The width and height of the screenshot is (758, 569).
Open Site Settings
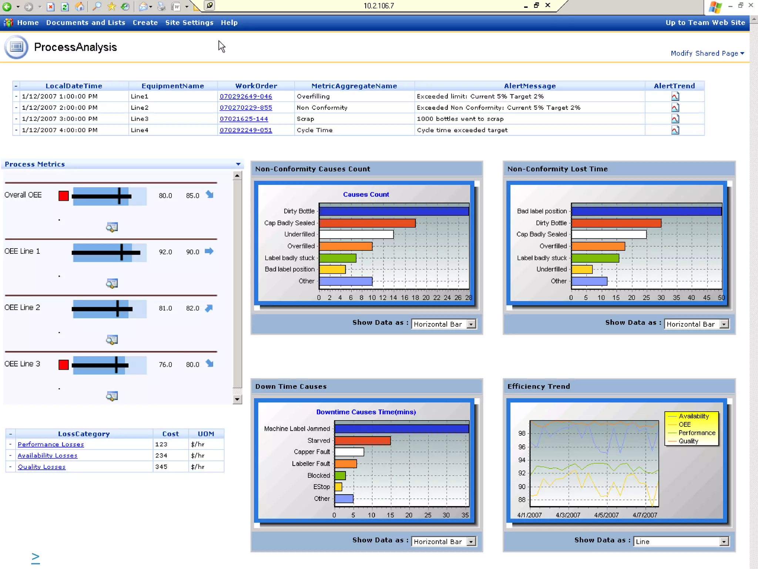point(189,23)
